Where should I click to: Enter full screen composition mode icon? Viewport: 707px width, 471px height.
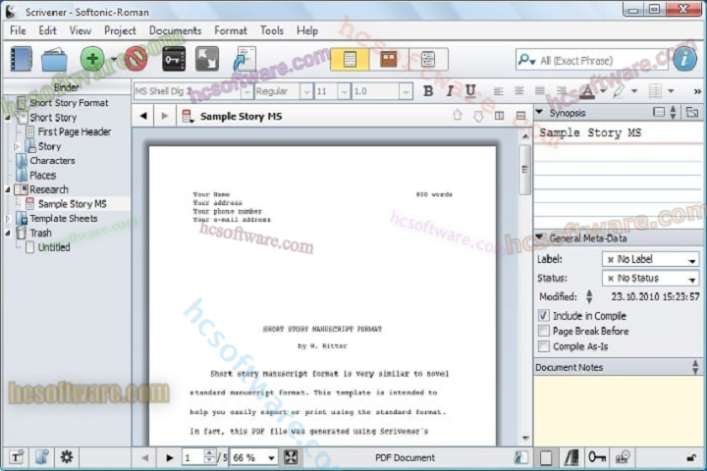click(207, 59)
